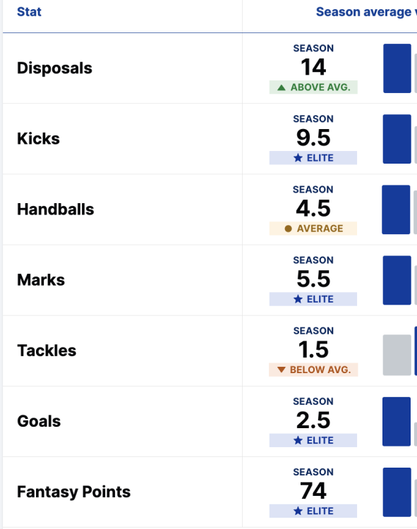Select the Stat column header
The width and height of the screenshot is (417, 529).
(29, 12)
